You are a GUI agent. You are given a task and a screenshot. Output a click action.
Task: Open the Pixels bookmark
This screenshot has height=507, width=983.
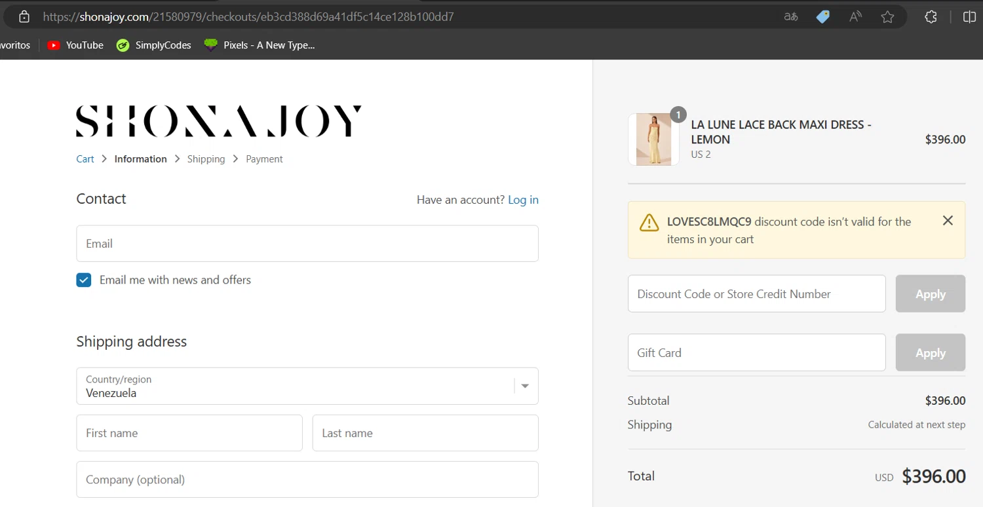pyautogui.click(x=260, y=45)
